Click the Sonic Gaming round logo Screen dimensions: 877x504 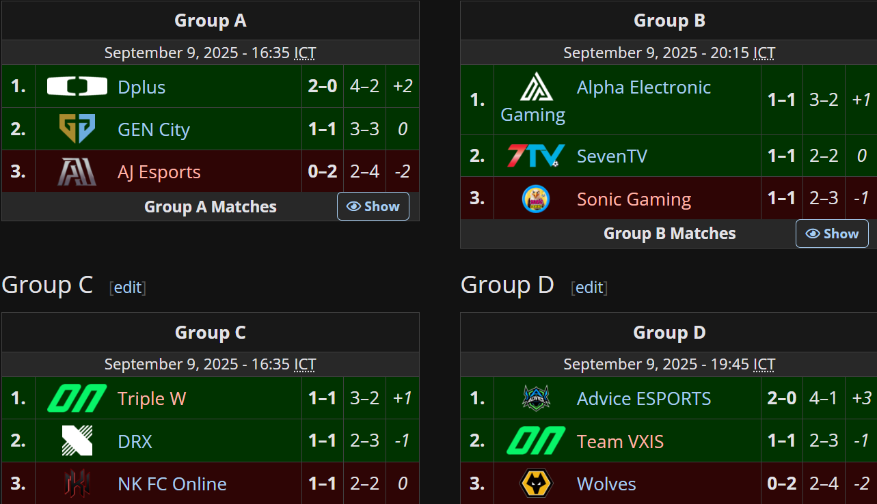(536, 199)
